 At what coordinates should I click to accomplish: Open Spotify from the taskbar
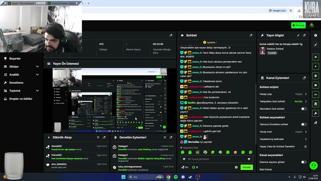coord(176,177)
